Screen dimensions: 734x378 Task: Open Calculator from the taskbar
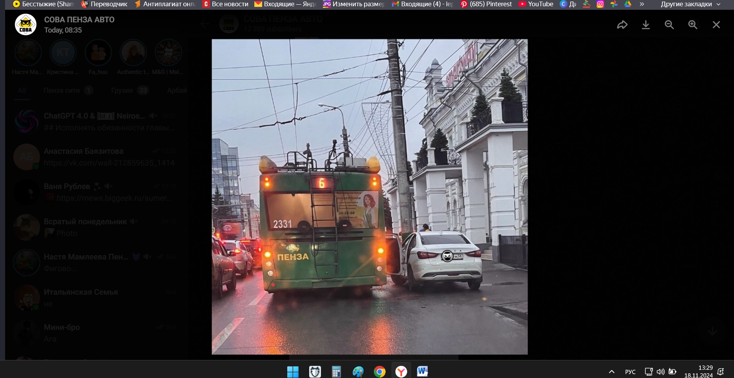tap(336, 371)
